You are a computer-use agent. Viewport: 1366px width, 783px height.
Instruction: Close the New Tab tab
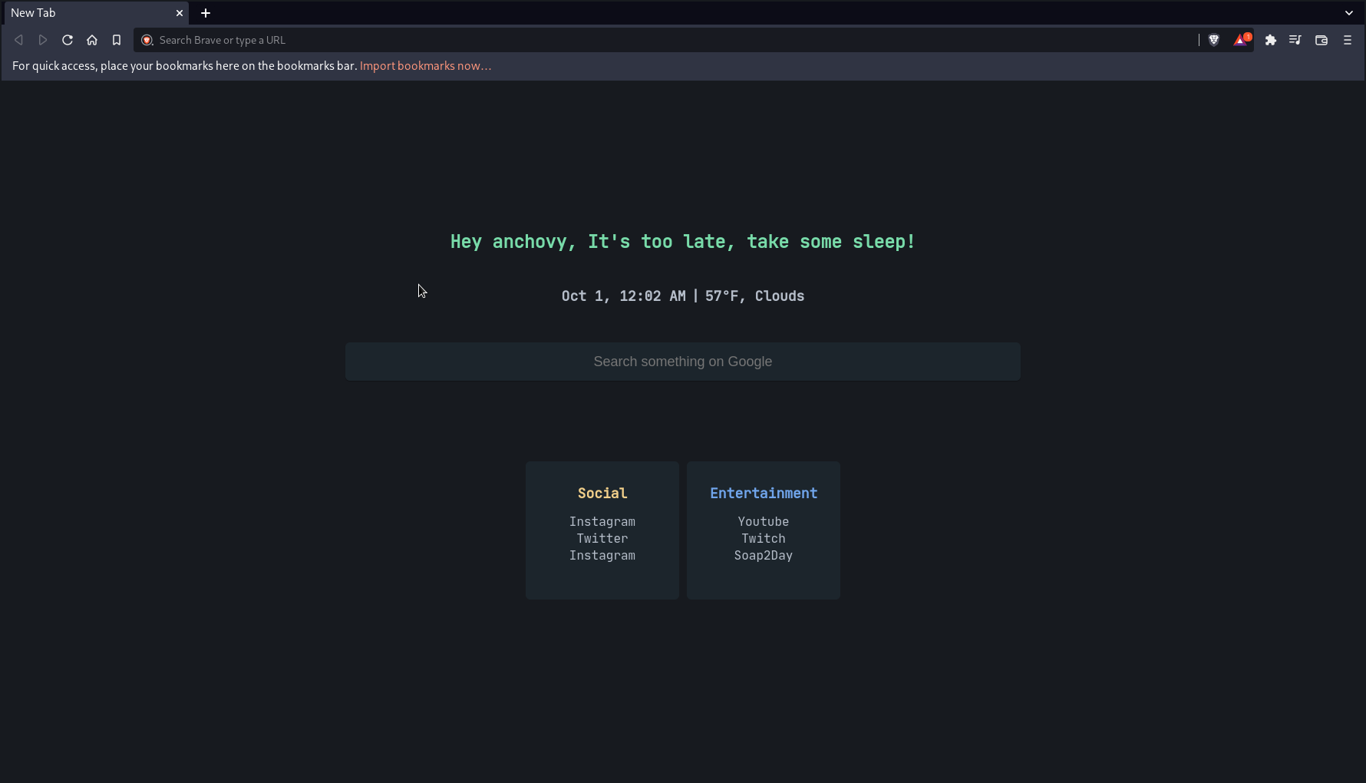180,13
